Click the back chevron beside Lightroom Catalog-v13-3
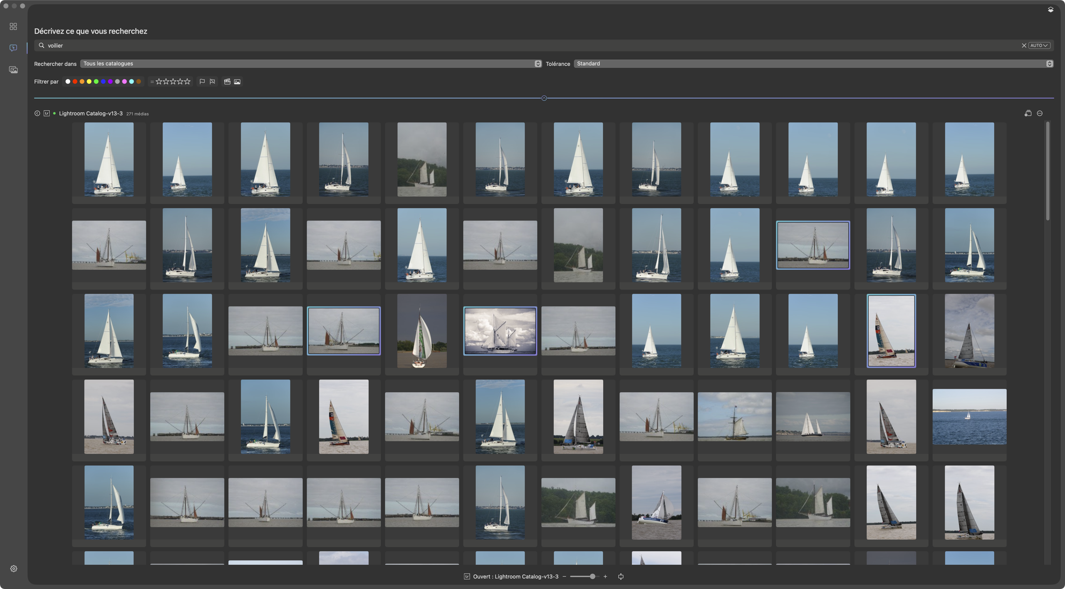The height and width of the screenshot is (589, 1065). click(37, 113)
